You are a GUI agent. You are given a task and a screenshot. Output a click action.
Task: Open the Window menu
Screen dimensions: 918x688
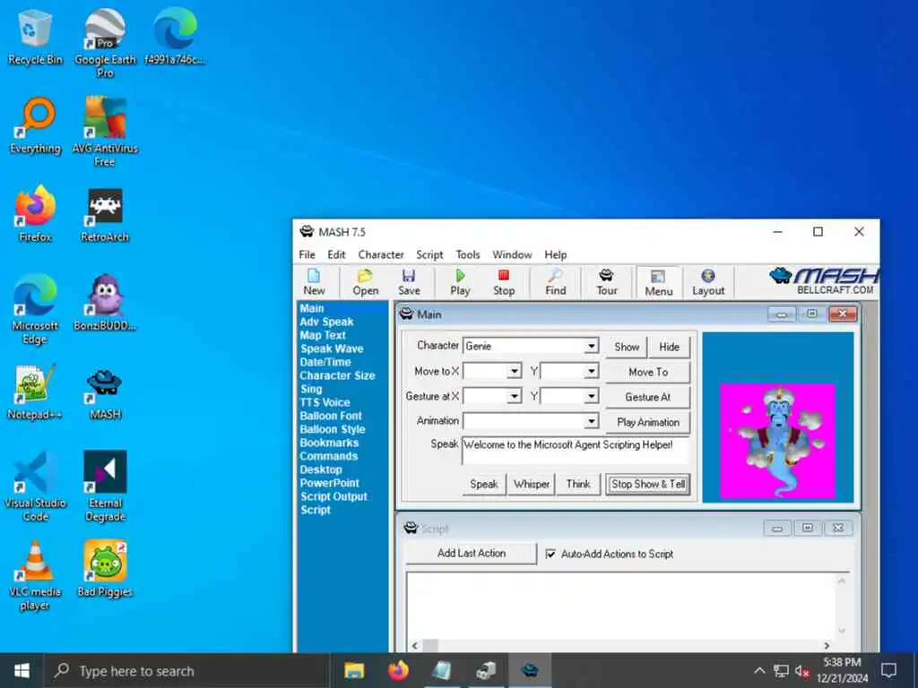tap(512, 254)
